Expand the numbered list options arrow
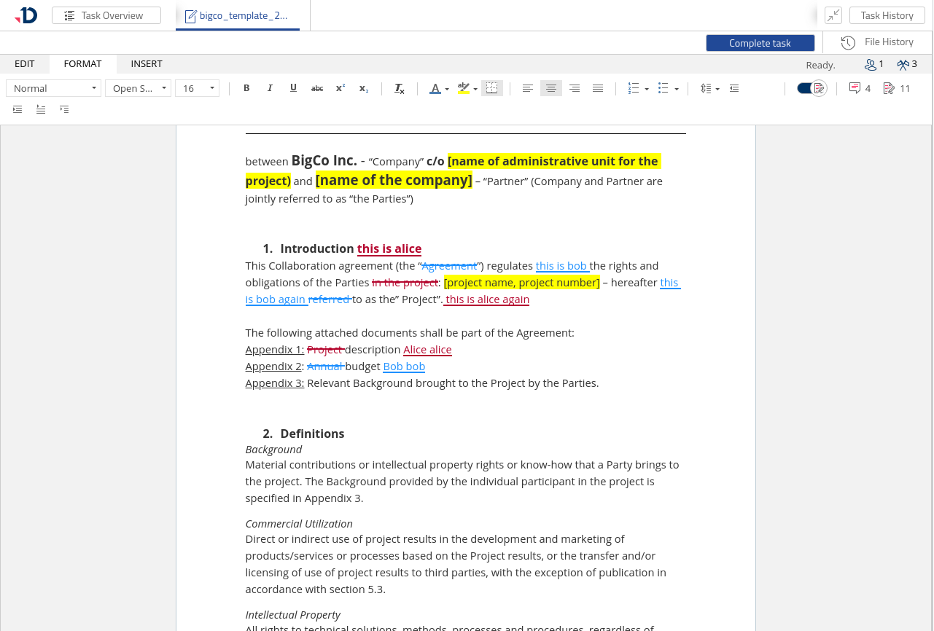This screenshot has width=934, height=631. 647,89
